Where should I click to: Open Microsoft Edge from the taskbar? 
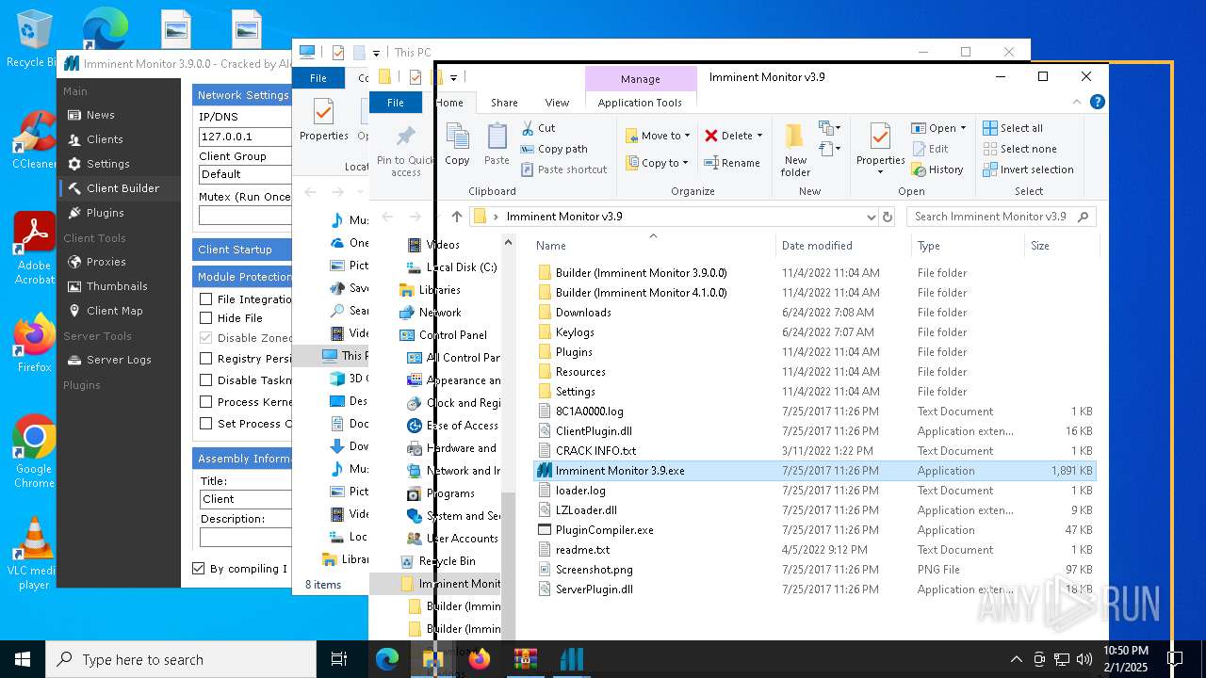pos(387,659)
